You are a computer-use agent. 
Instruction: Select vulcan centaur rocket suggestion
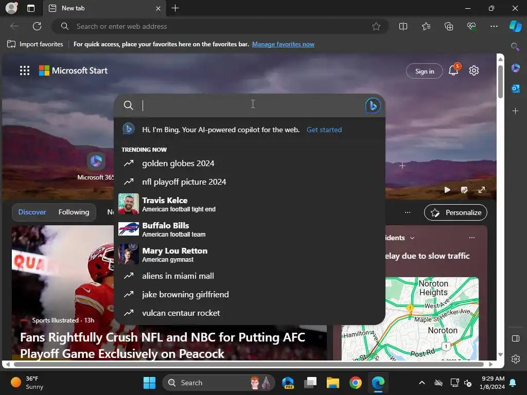point(250,313)
